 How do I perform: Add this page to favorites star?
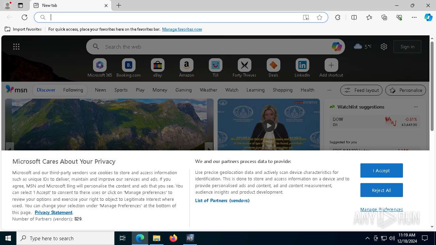tap(320, 17)
